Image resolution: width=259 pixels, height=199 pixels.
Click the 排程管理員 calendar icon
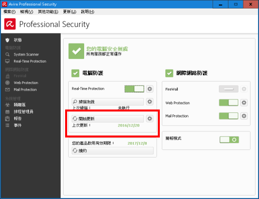tap(8, 111)
